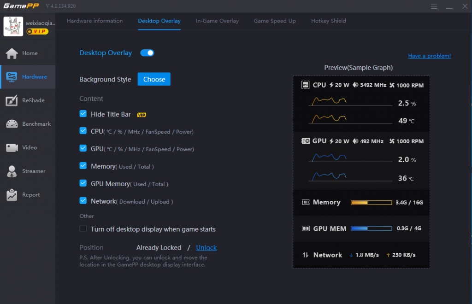Click the CPU fan speed icon

pyautogui.click(x=392, y=85)
